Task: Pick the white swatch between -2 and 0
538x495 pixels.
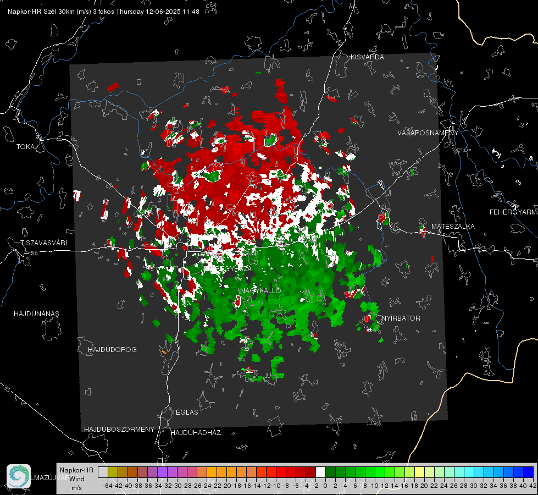Action: (x=320, y=472)
